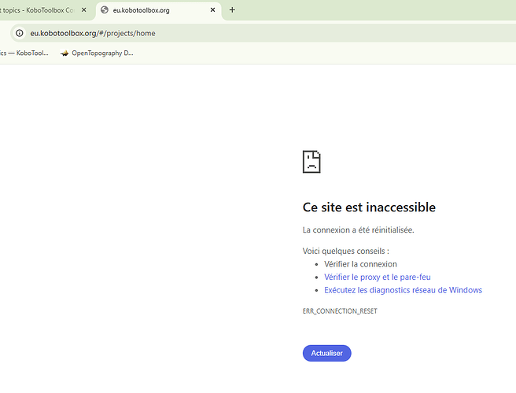Click the new tab plus button
The width and height of the screenshot is (516, 393).
[232, 10]
